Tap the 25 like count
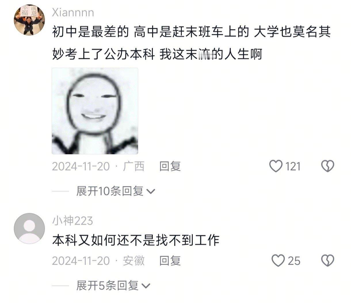Viewport: 351px width, 303px height. [294, 261]
